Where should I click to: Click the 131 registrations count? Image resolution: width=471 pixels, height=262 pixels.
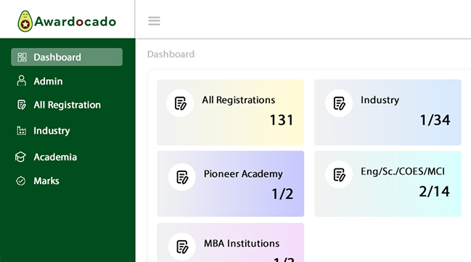click(x=282, y=120)
